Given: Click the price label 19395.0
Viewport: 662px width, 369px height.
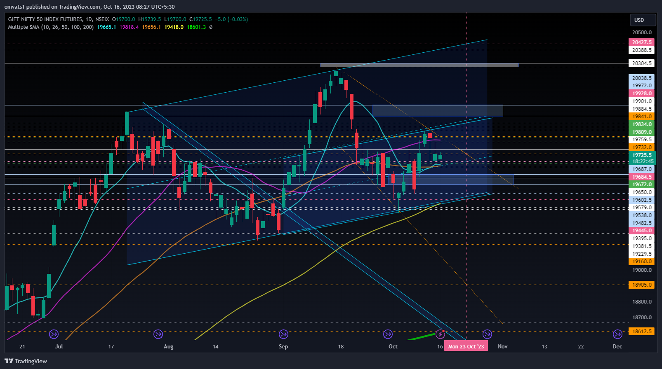Looking at the screenshot, I should click(642, 238).
